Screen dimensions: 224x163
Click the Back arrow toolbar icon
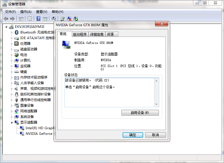point(6,19)
